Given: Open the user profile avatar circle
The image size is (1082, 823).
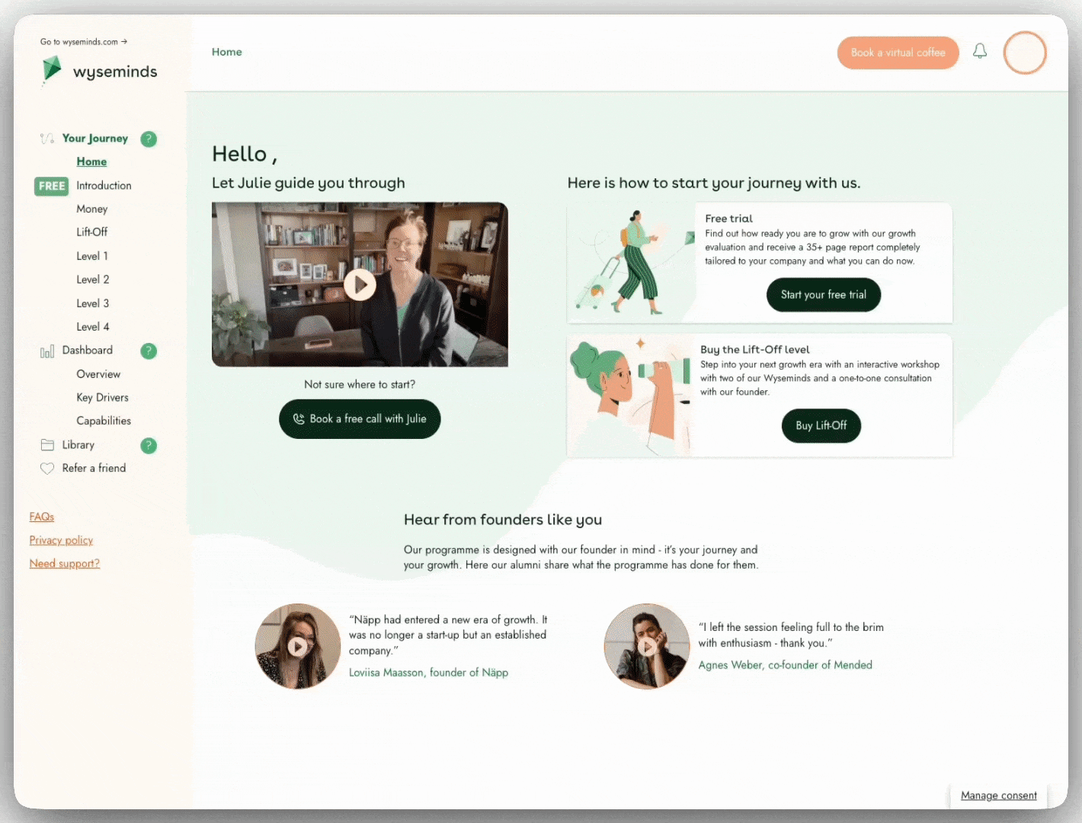Looking at the screenshot, I should coord(1025,53).
